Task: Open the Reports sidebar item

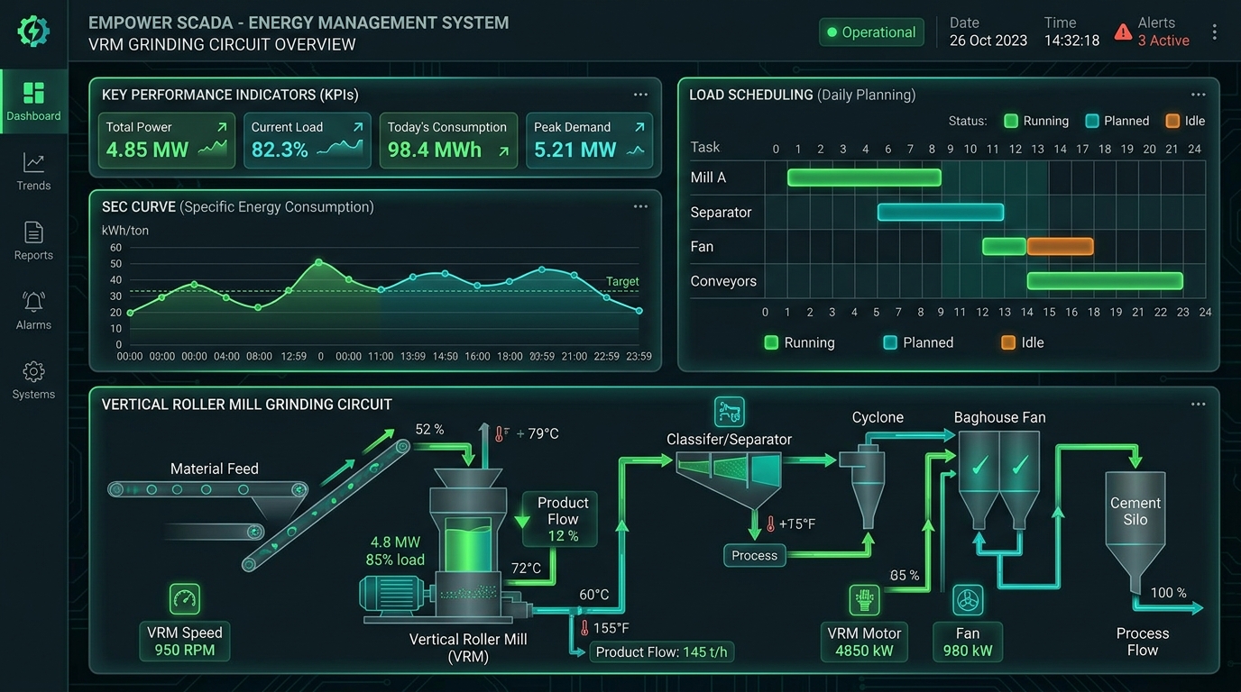Action: click(33, 241)
